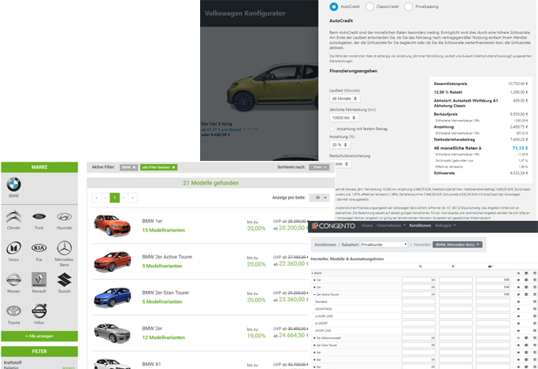The height and width of the screenshot is (369, 538).
Task: Open the Rabattart Privatkunde dropdown
Action: (384, 244)
